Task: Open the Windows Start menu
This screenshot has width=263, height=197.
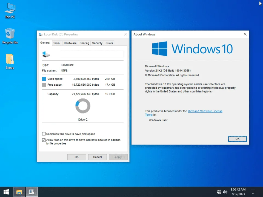Action: pyautogui.click(x=6, y=192)
